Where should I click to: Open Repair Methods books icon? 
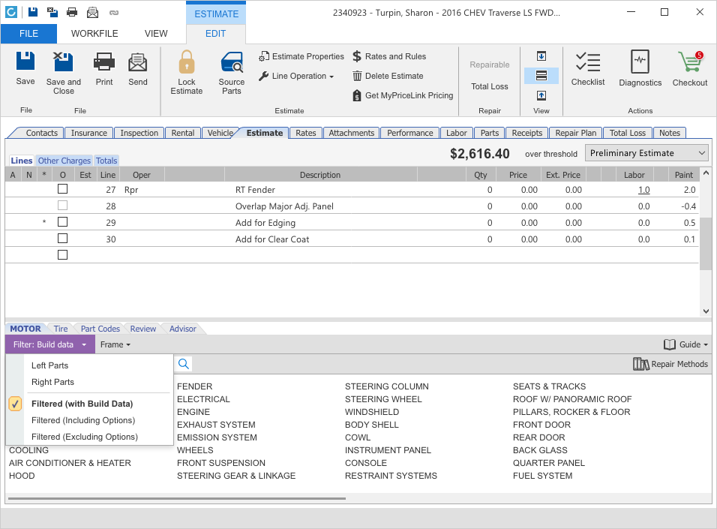coord(640,364)
